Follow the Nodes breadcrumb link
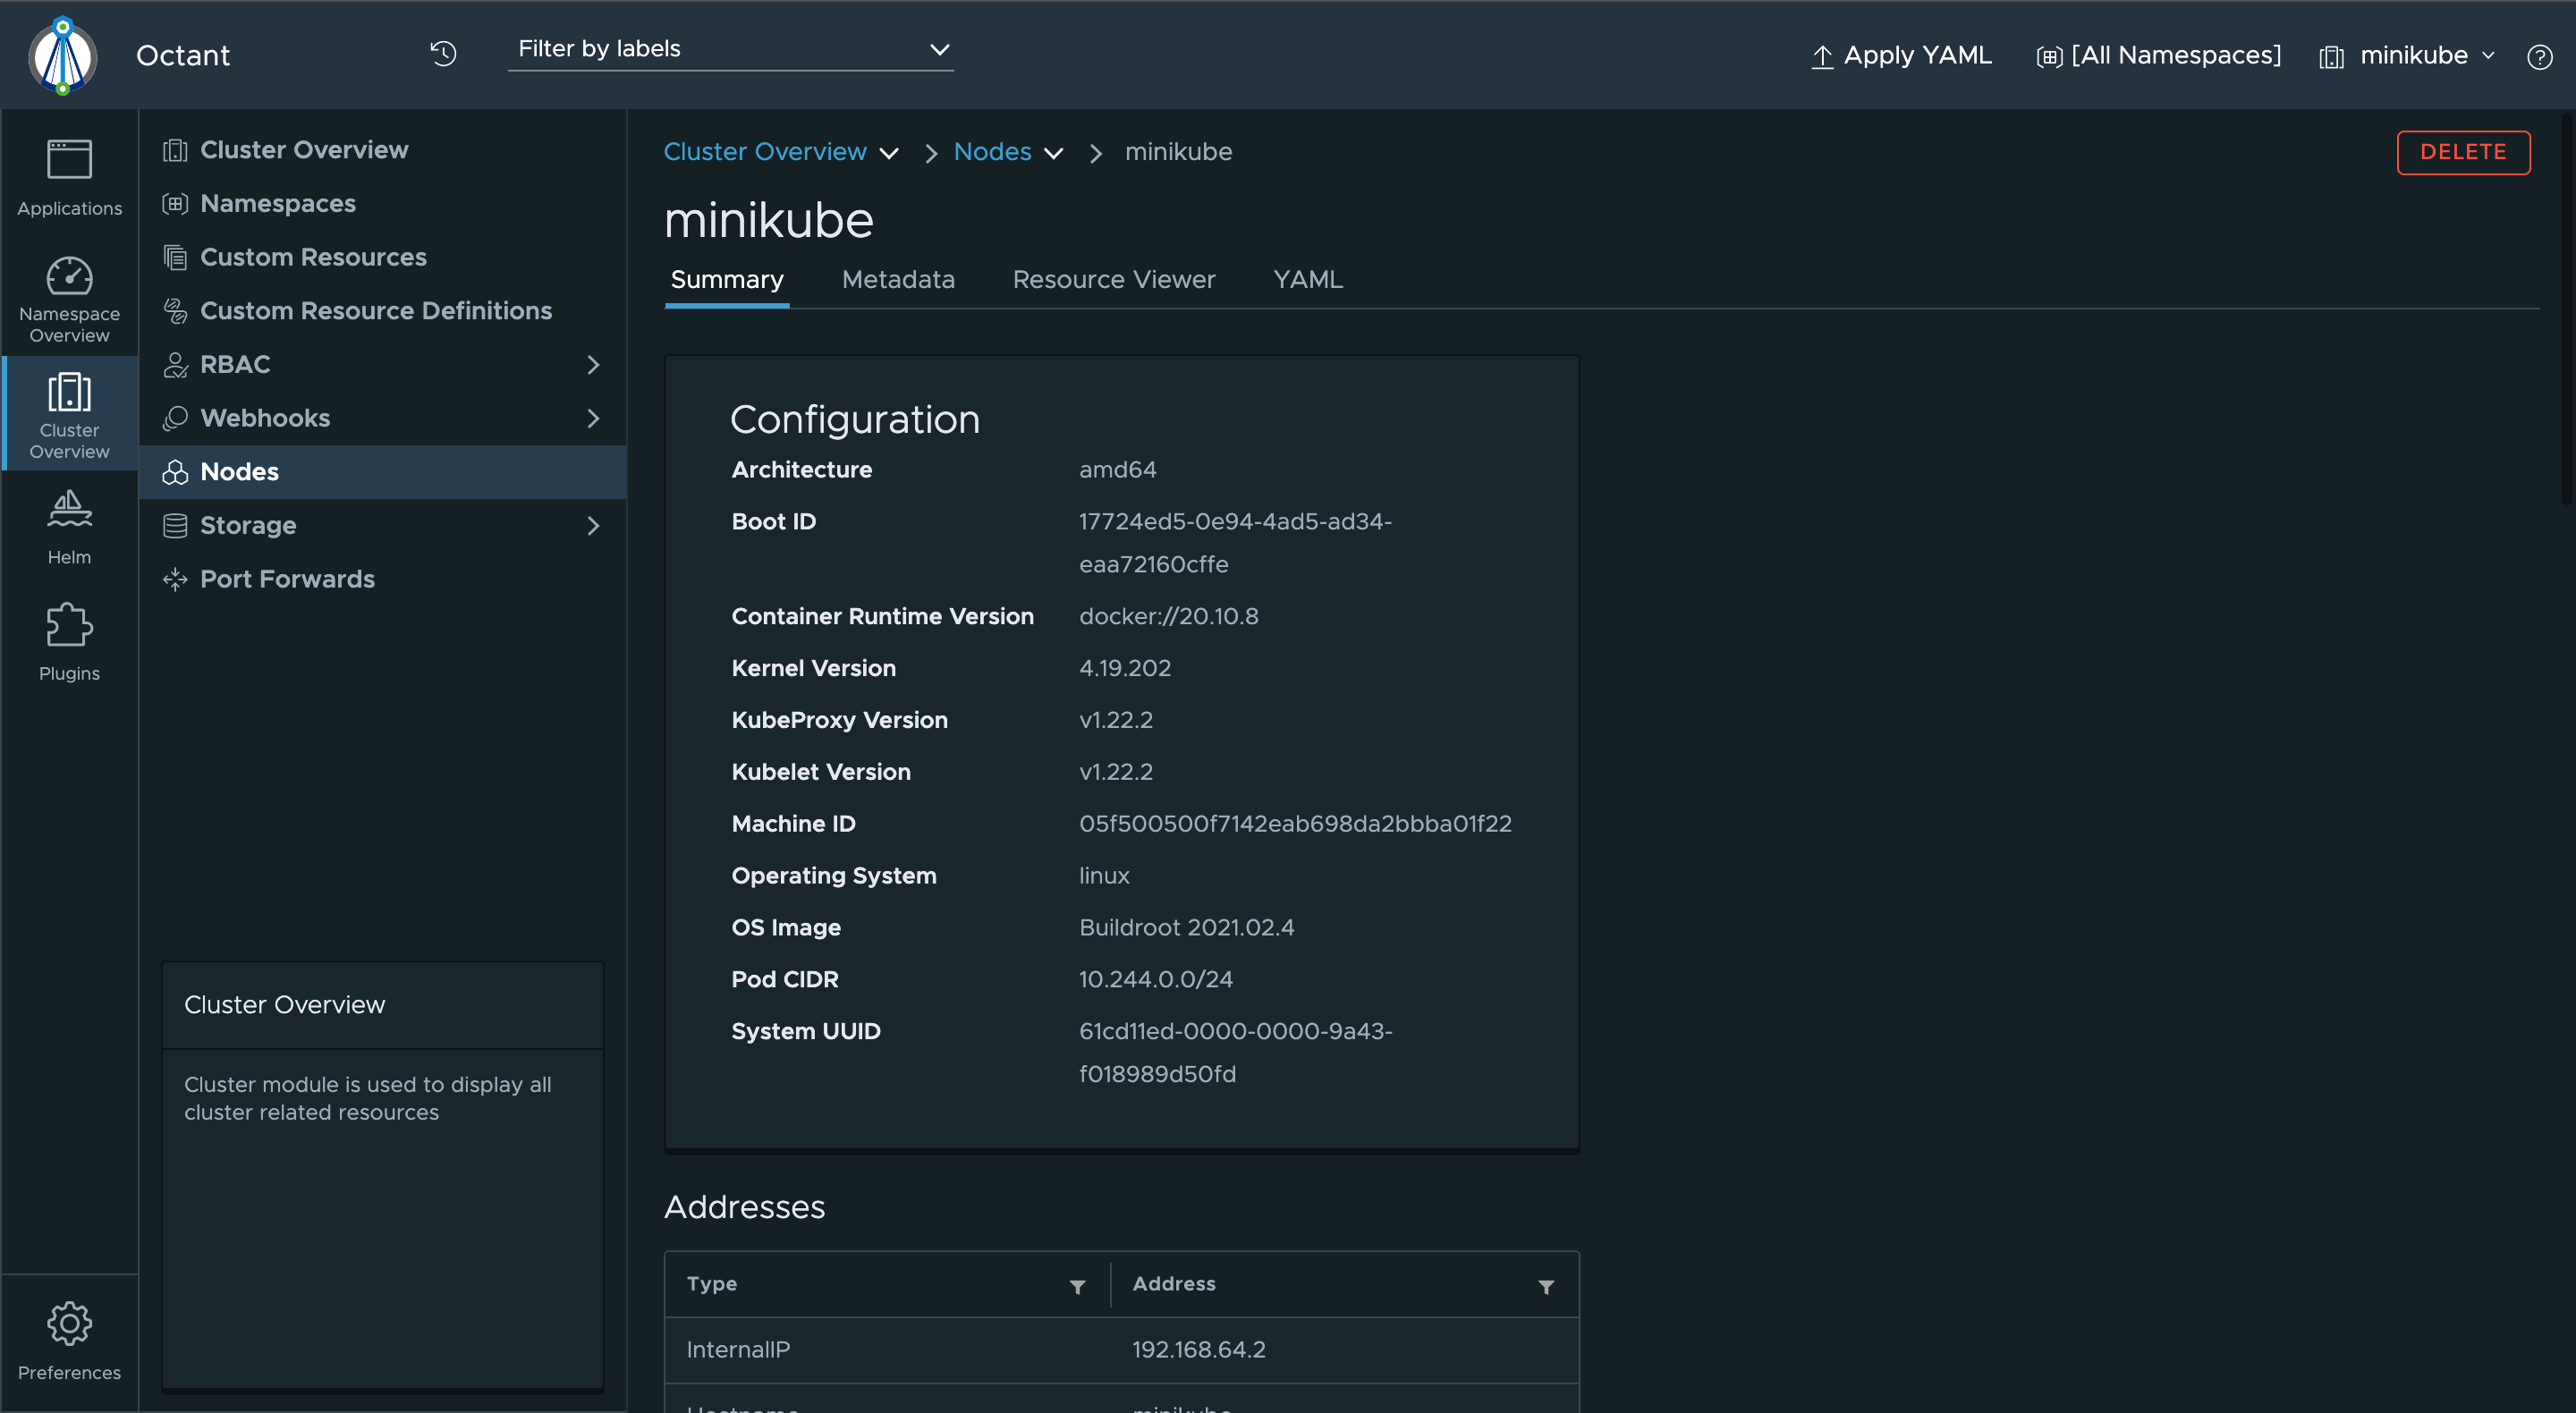This screenshot has width=2576, height=1413. click(x=992, y=152)
